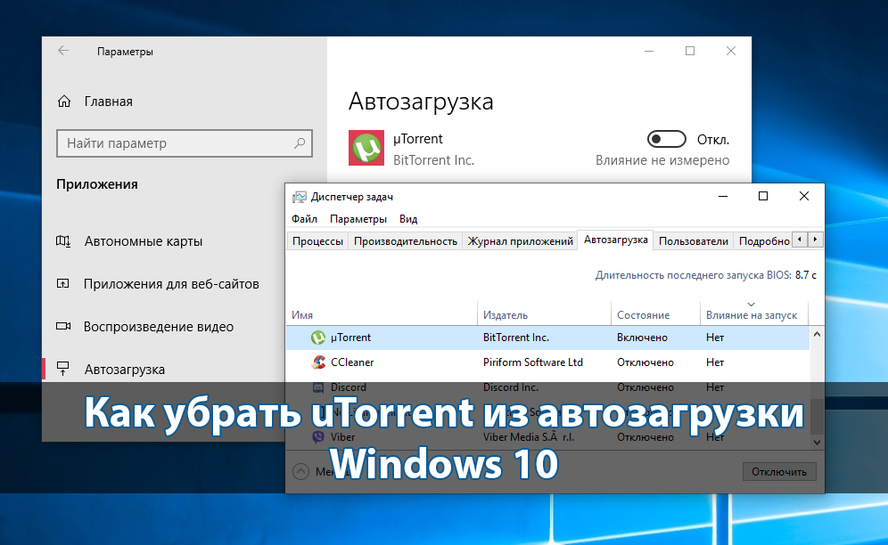Open the Вид menu in Task Manager
Screen dimensions: 888x545
pos(407,219)
